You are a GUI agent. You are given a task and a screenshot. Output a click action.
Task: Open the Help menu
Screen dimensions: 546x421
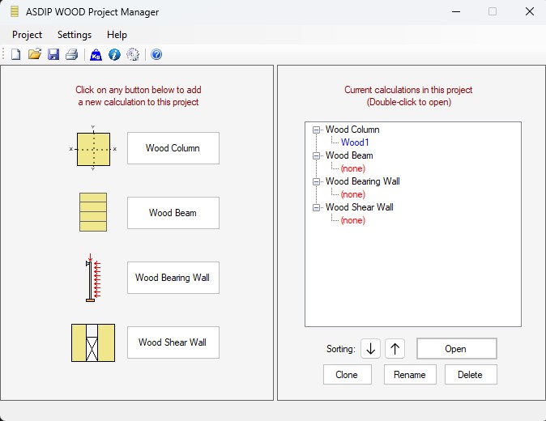tap(117, 35)
